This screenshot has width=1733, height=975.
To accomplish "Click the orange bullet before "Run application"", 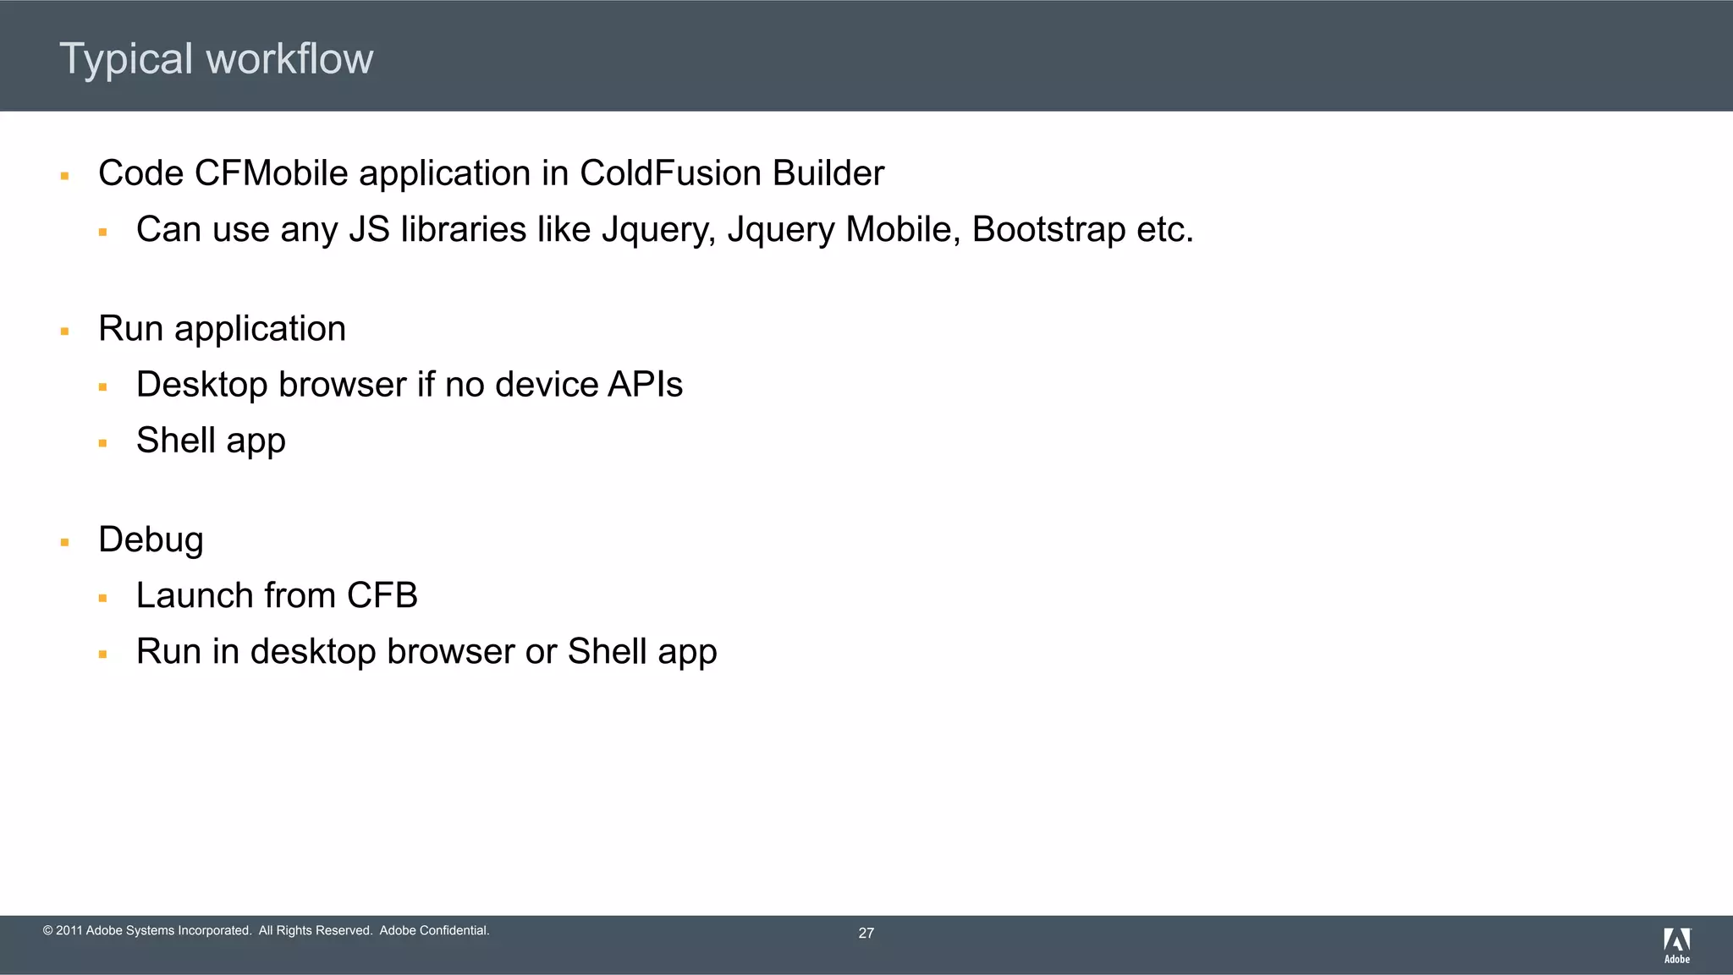I will 64,331.
